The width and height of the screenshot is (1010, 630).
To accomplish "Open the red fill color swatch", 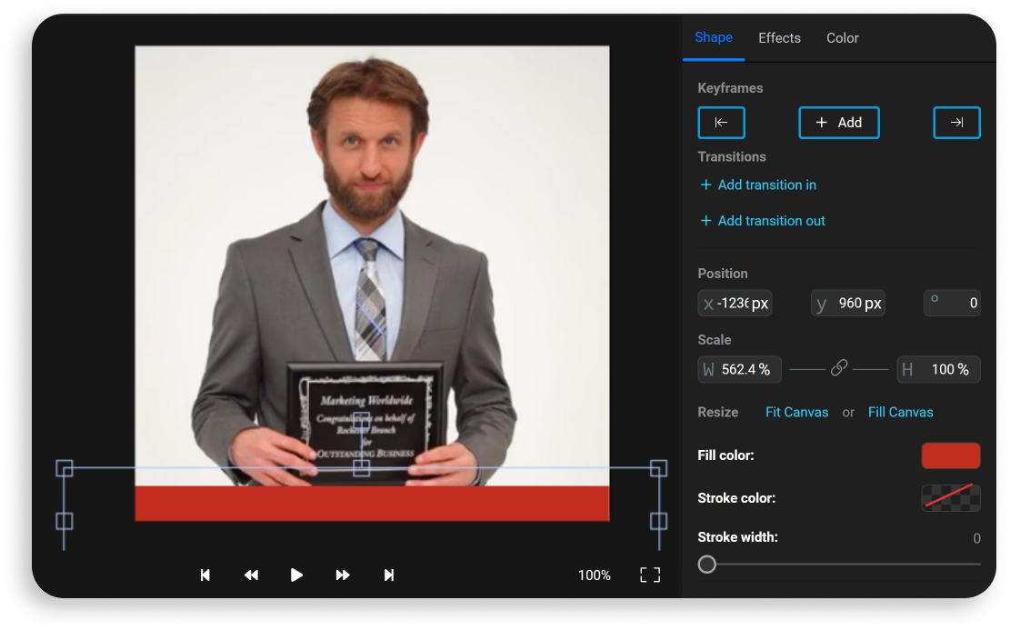I will [x=951, y=455].
